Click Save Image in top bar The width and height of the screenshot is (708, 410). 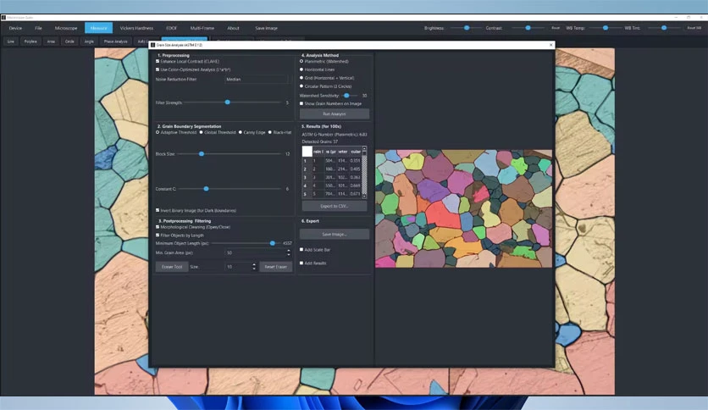coord(267,28)
